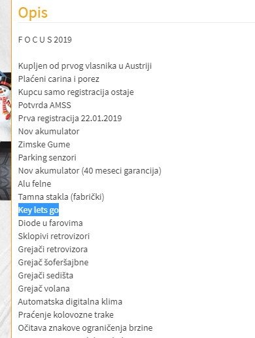Click Nov akumulator (40 meseci garancija) line
Screen dimensions: 255x338
point(90,171)
